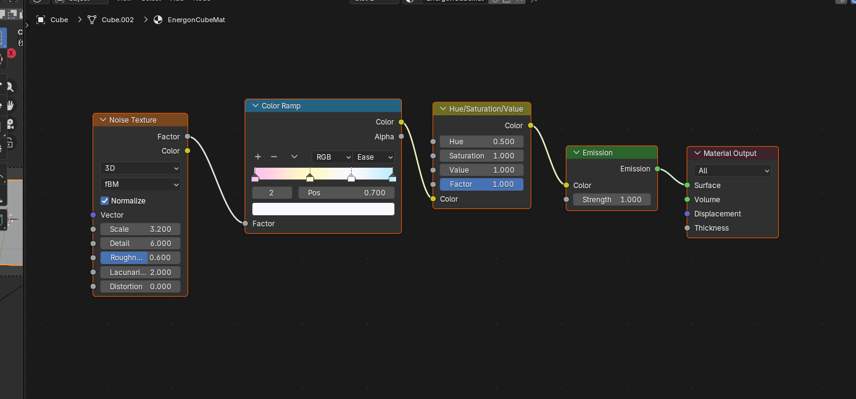Image resolution: width=856 pixels, height=399 pixels.
Task: Click Noise Texture Color output socket
Action: pos(187,151)
